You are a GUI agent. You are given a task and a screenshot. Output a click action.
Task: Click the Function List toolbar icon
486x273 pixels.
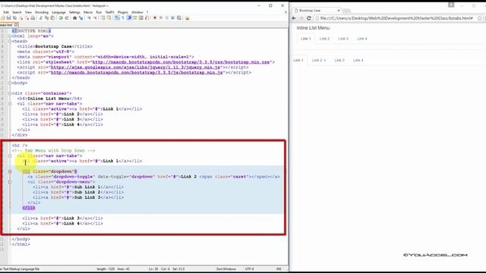click(147, 18)
